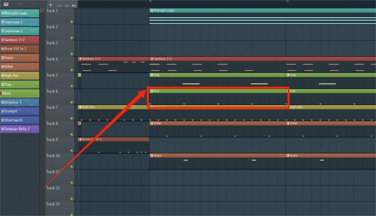Click the Track 3 header label
This screenshot has height=216, width=376.
(x=52, y=43)
